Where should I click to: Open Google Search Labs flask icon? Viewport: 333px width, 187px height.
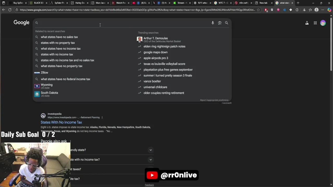(x=307, y=23)
